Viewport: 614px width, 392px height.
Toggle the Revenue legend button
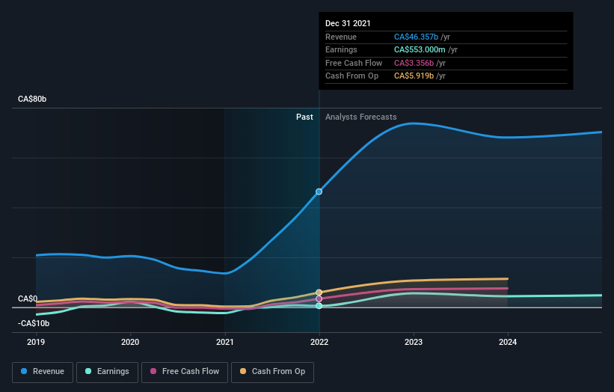tap(43, 372)
